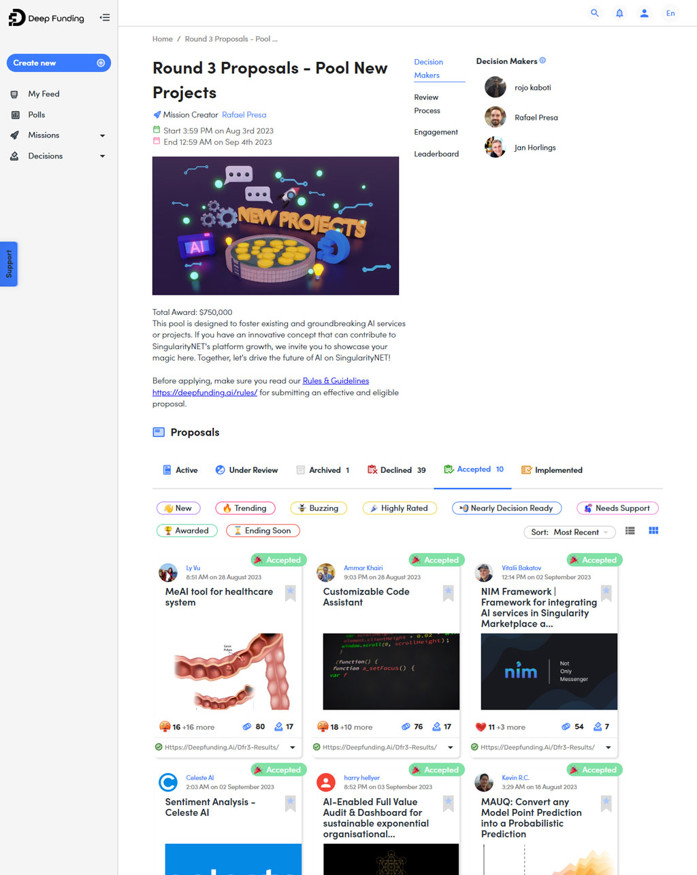Viewport: 697px width, 875px height.
Task: Switch to the Active tab
Action: click(x=180, y=470)
